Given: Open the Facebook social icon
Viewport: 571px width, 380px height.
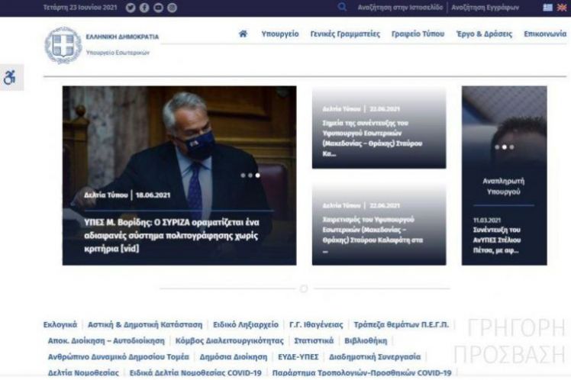Looking at the screenshot, I should tap(144, 8).
